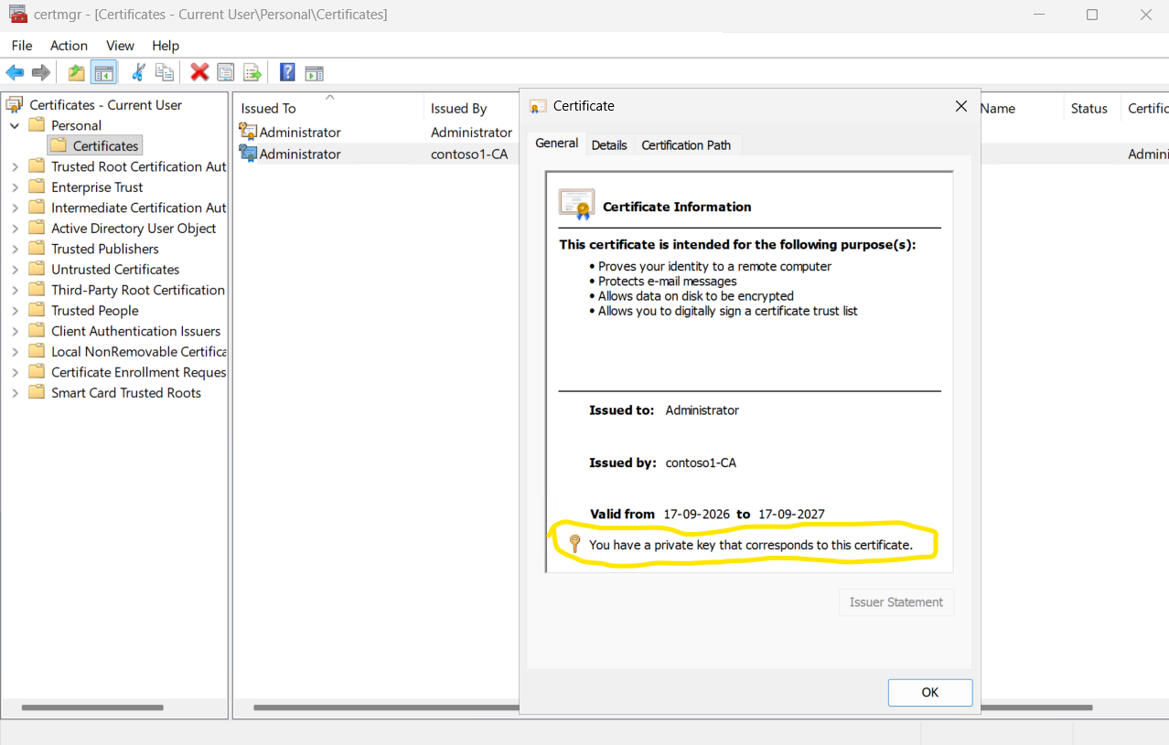
Task: Click certificate icon of contoso1-CA Administrator row
Action: point(248,154)
